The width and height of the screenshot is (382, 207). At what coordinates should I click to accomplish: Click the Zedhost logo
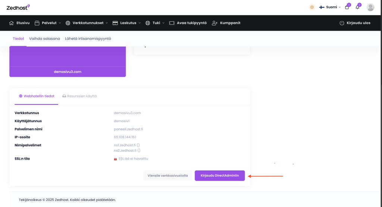coord(18,7)
